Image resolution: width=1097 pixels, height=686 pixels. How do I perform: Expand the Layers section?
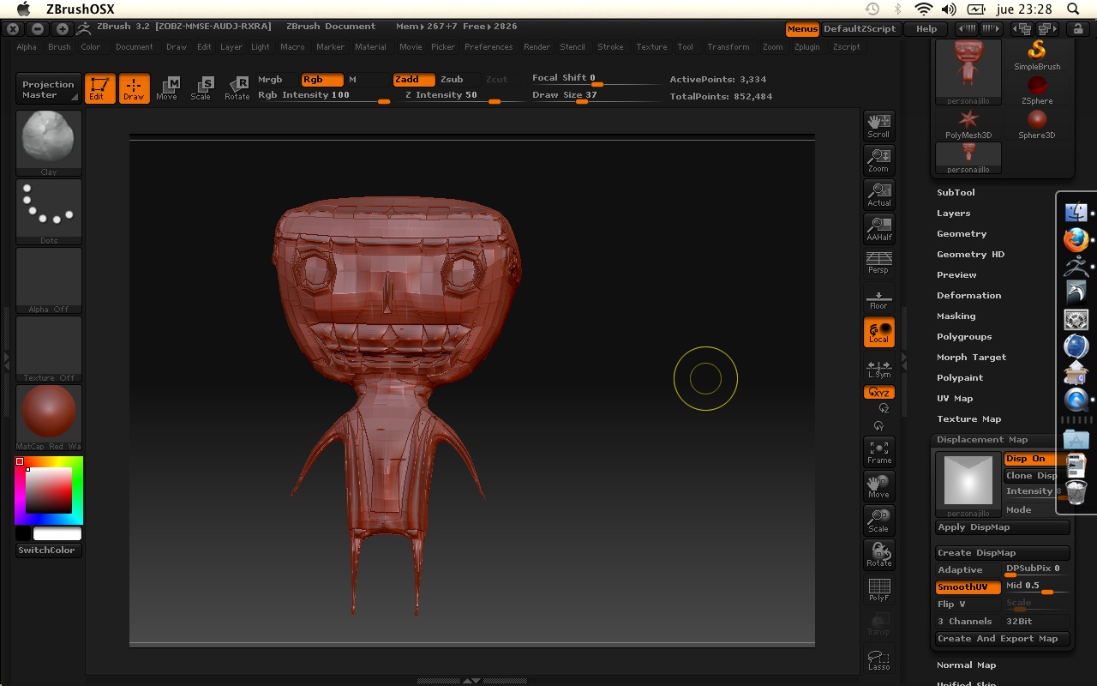coord(954,213)
